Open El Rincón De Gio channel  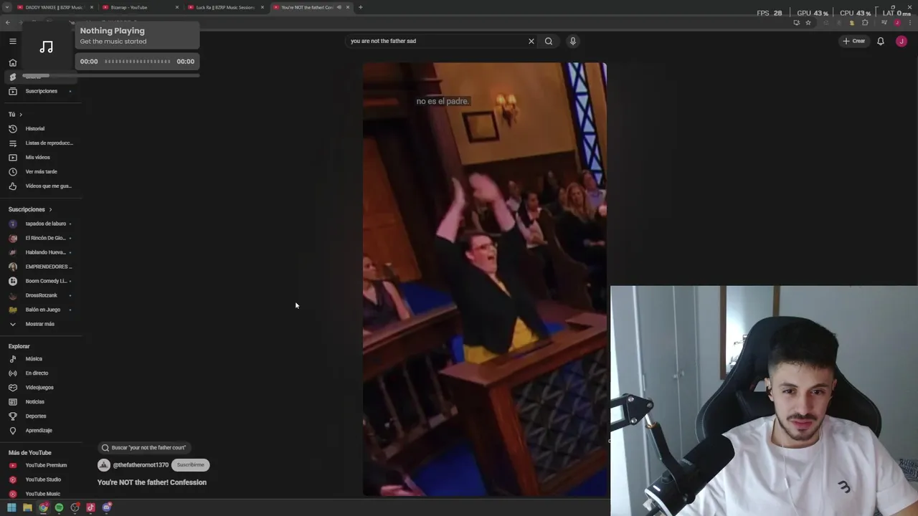click(42, 238)
